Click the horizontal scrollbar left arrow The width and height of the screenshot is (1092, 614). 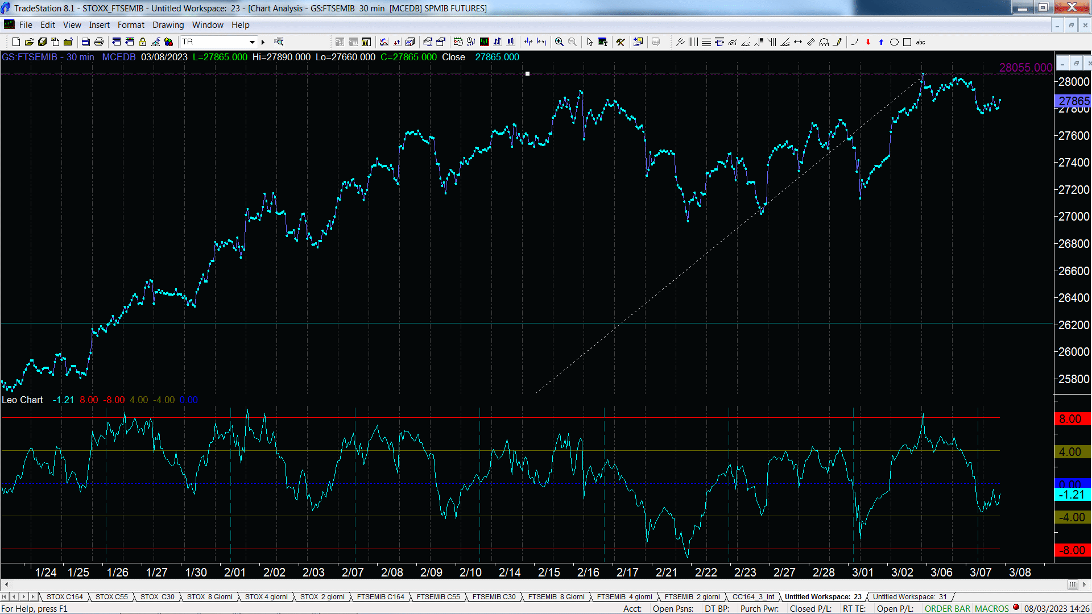click(x=6, y=585)
